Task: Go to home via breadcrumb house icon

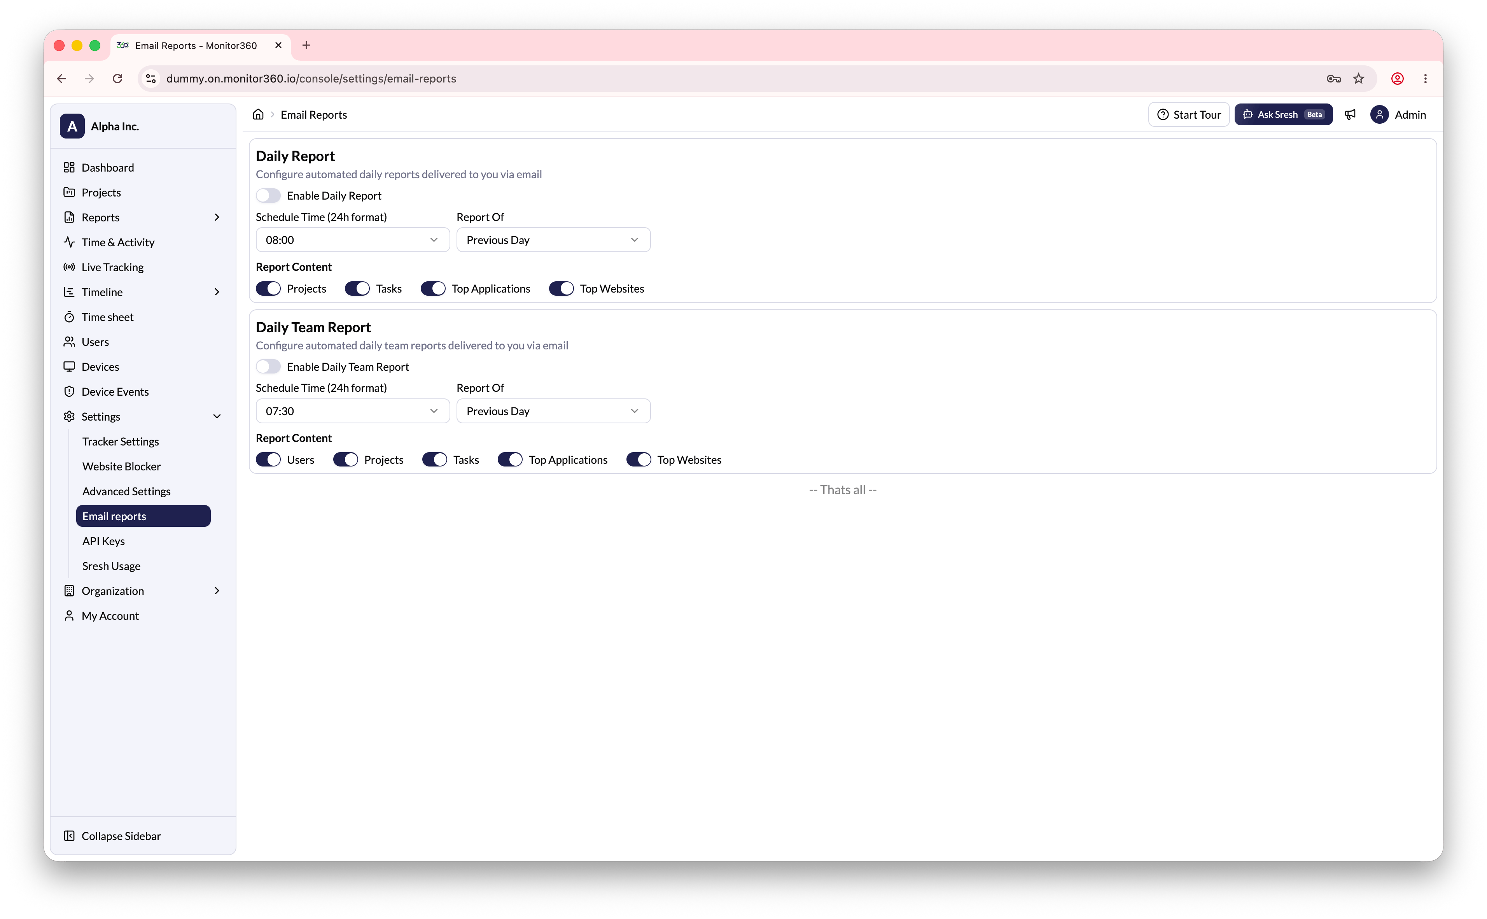Action: click(258, 114)
